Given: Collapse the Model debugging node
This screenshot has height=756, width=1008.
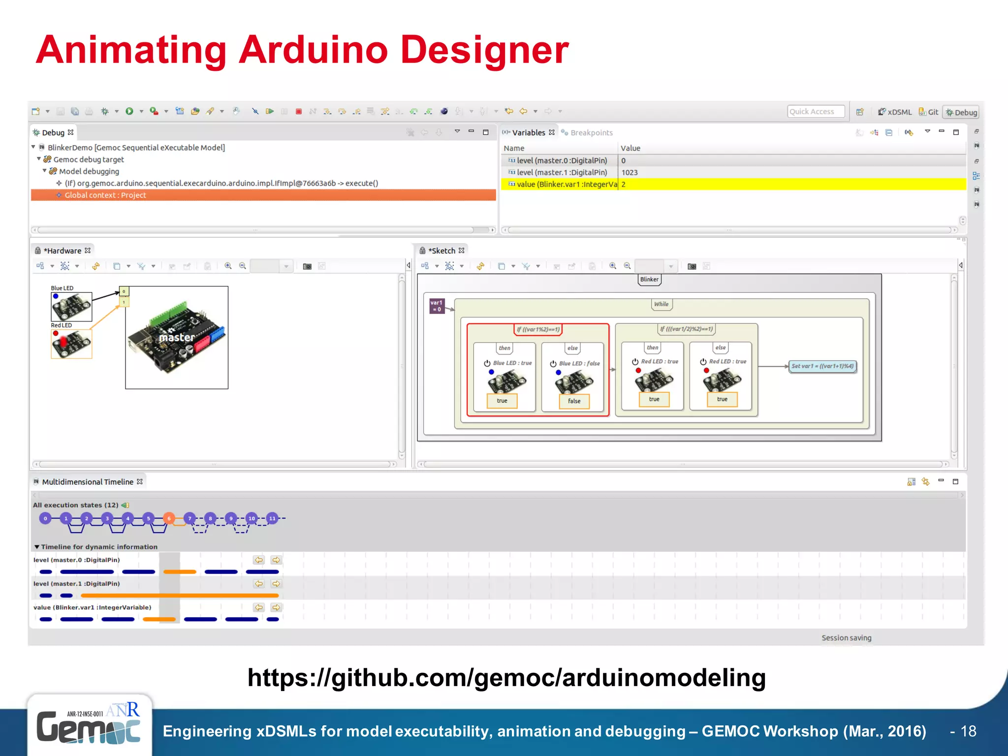Looking at the screenshot, I should pyautogui.click(x=45, y=171).
